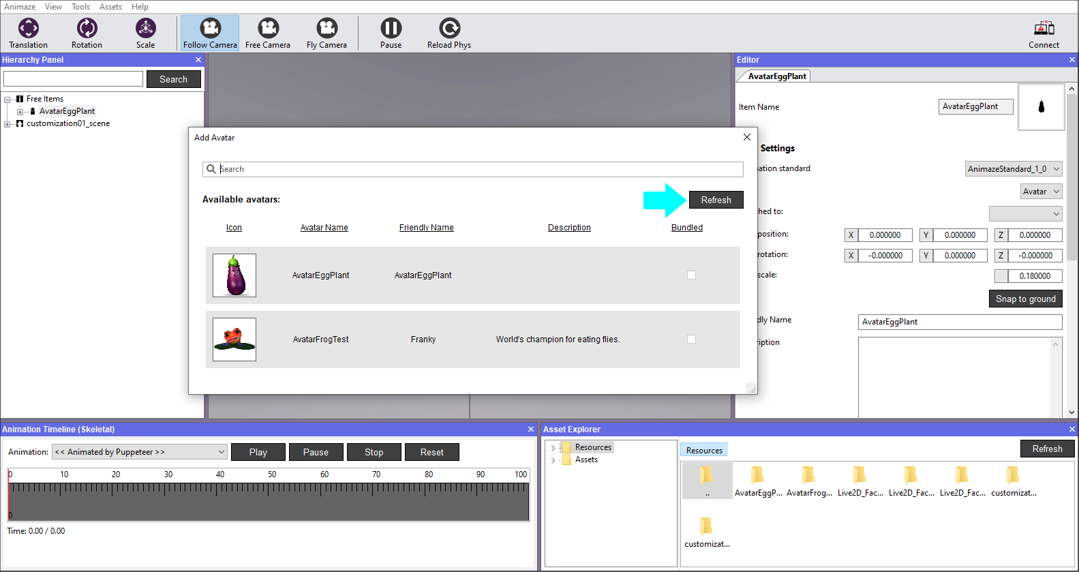
Task: Click Reload Phys icon
Action: pyautogui.click(x=449, y=33)
